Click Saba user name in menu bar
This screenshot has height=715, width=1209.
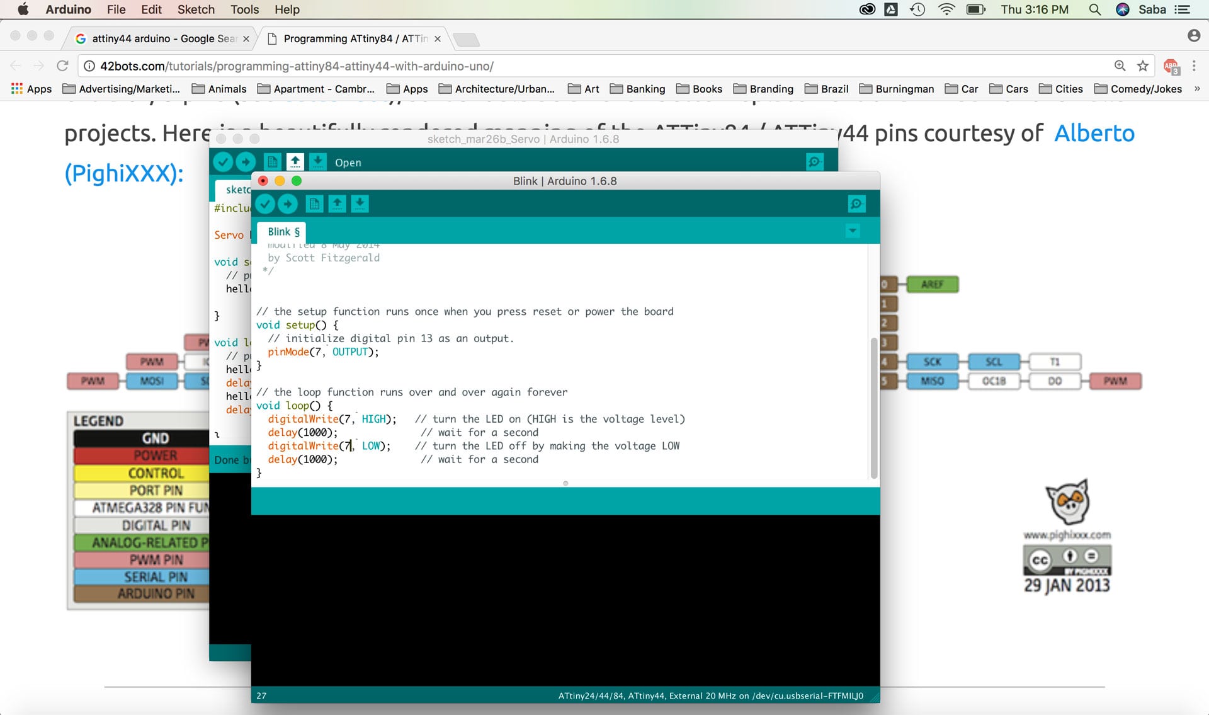click(1152, 9)
